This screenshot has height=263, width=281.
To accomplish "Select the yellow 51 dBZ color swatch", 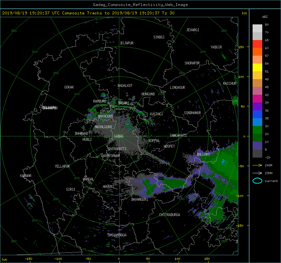I will pyautogui.click(x=257, y=67).
